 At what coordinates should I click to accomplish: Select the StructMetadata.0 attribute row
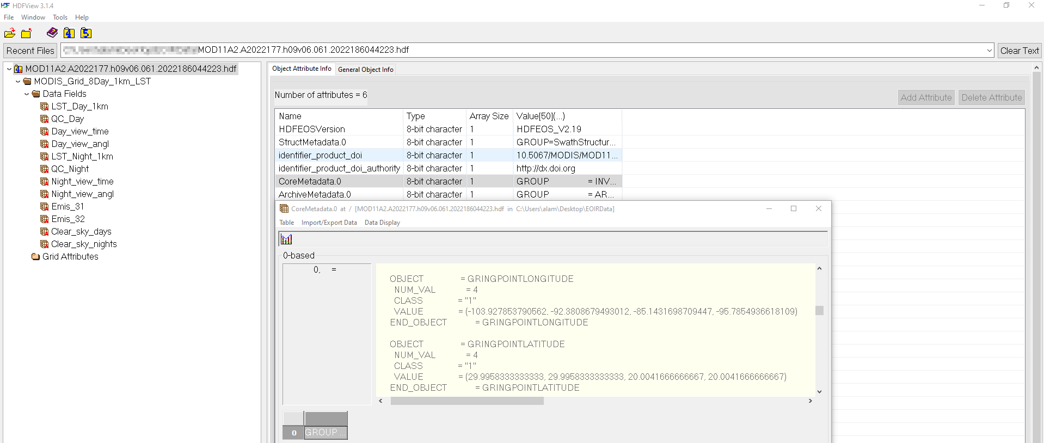(448, 142)
